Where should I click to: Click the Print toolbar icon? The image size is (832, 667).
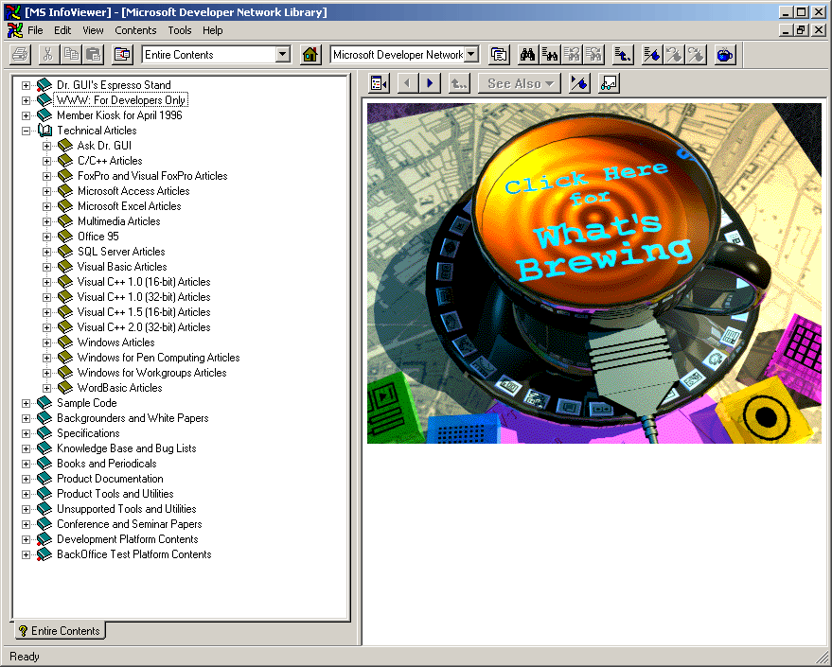(21, 55)
